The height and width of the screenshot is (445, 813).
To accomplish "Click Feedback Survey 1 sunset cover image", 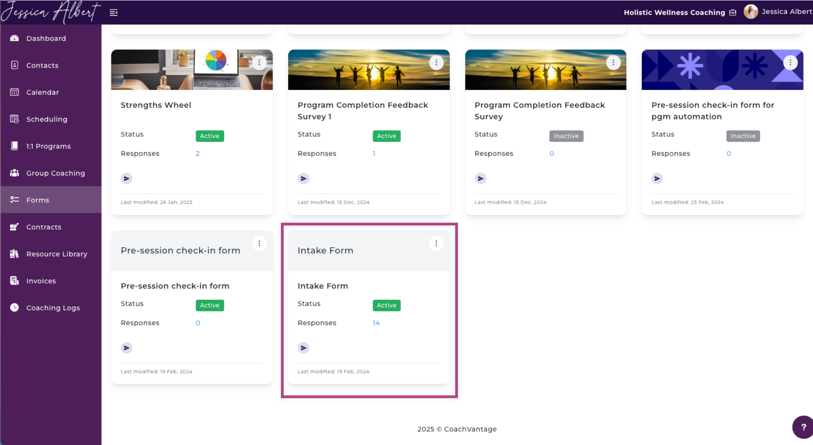I will click(x=369, y=70).
